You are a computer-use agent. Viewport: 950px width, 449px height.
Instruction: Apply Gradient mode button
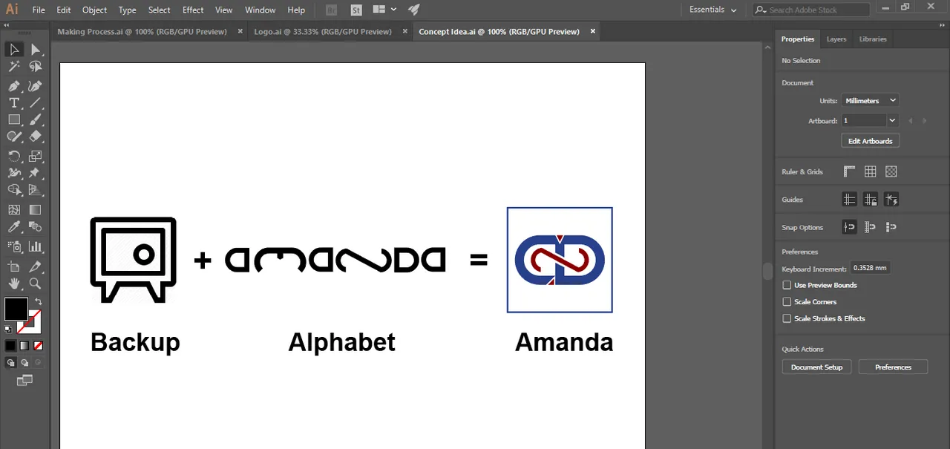coord(24,346)
